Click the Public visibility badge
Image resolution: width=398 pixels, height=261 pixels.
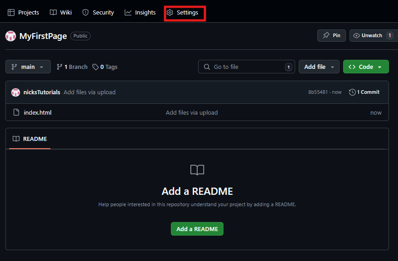coord(81,36)
